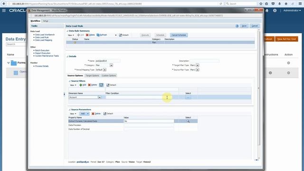Image resolution: width=304 pixels, height=171 pixels.
Task: Click status icon in the summary row
Action: (x=75, y=42)
